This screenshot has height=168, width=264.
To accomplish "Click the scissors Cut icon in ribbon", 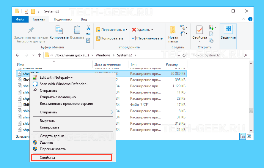I will 88,28.
